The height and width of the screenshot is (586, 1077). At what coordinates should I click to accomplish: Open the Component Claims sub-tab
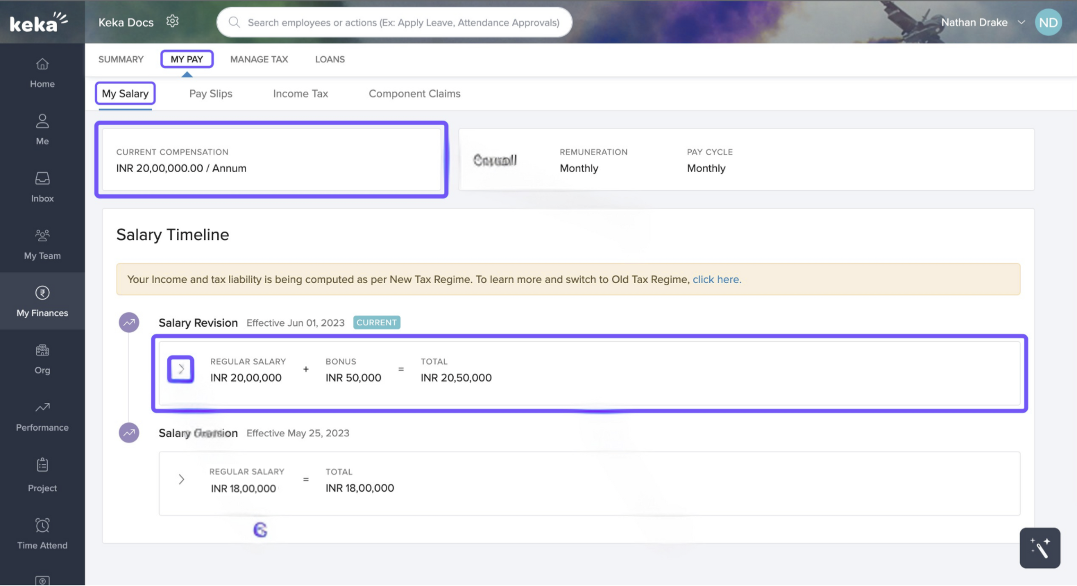pyautogui.click(x=414, y=94)
